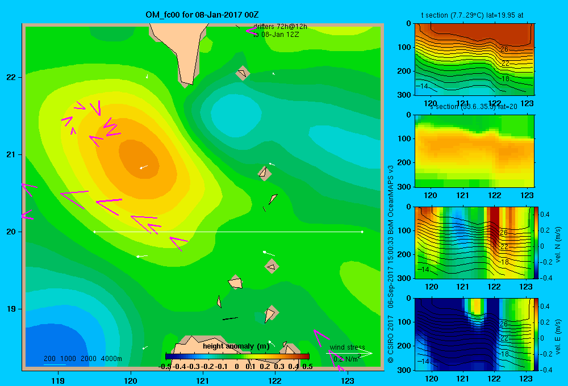
Task: Click the height anomaly colorbar
Action: click(237, 356)
